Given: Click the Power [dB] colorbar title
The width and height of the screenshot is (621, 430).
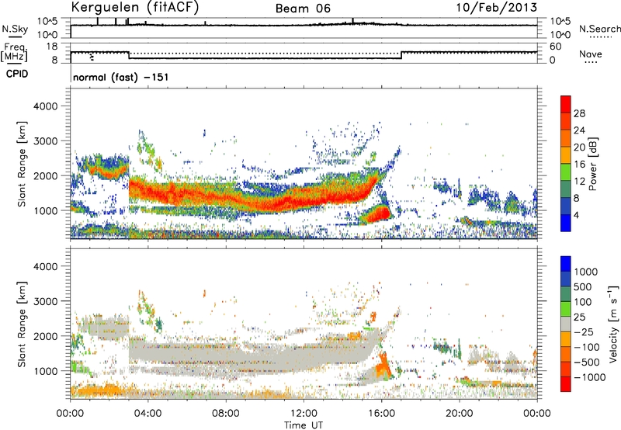Looking at the screenshot, I should point(592,164).
